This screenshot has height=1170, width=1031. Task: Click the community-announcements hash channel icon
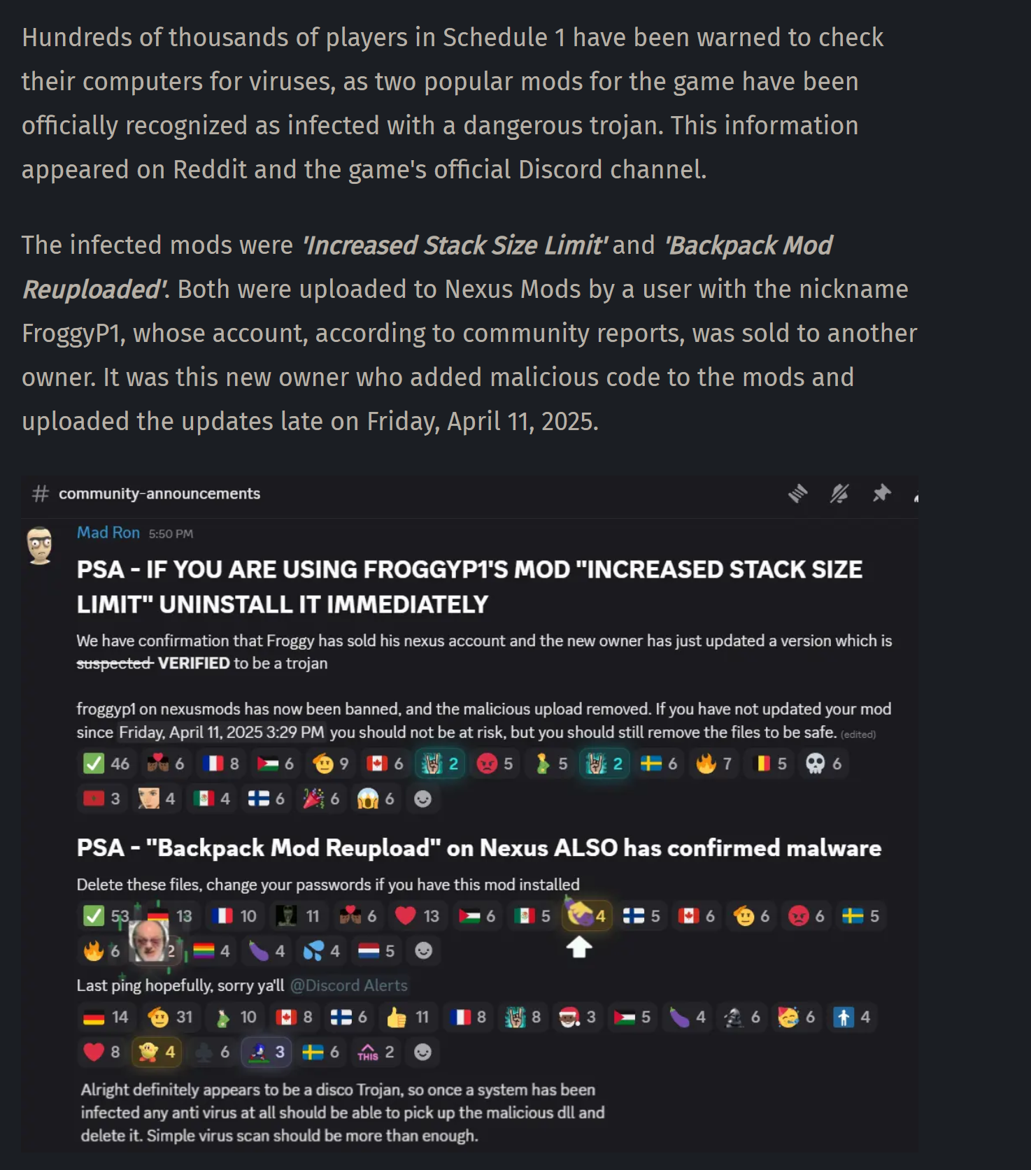[x=41, y=494]
